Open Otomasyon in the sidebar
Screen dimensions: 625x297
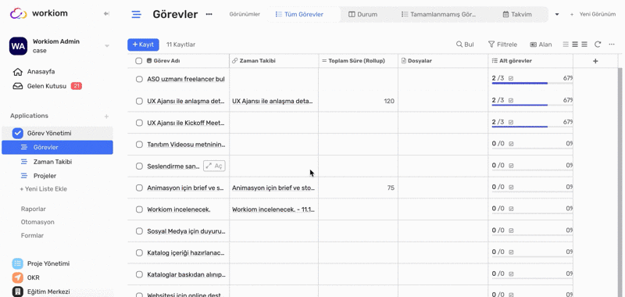pos(37,222)
